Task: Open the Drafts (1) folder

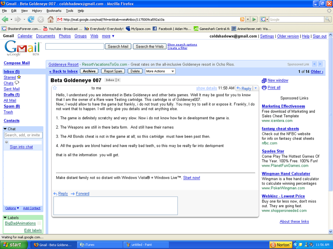Action: pyautogui.click(x=12, y=95)
